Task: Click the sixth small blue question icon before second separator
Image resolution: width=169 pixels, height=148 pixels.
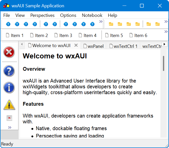Action: (x=55, y=24)
